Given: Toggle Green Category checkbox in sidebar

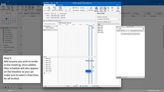Looking at the screenshot, I should pos(3,34).
